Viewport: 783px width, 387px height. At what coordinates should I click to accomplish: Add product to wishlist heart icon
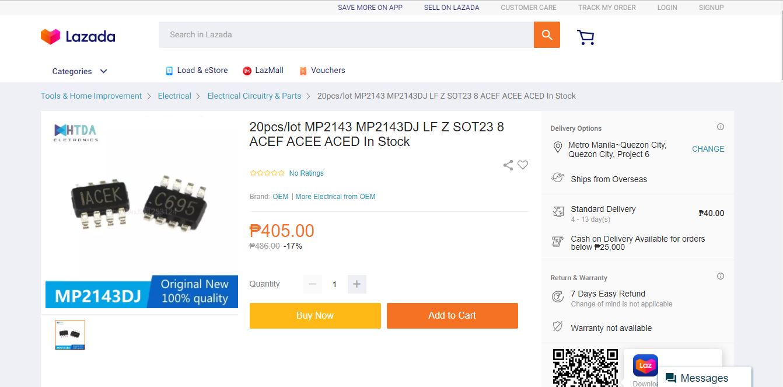click(523, 165)
